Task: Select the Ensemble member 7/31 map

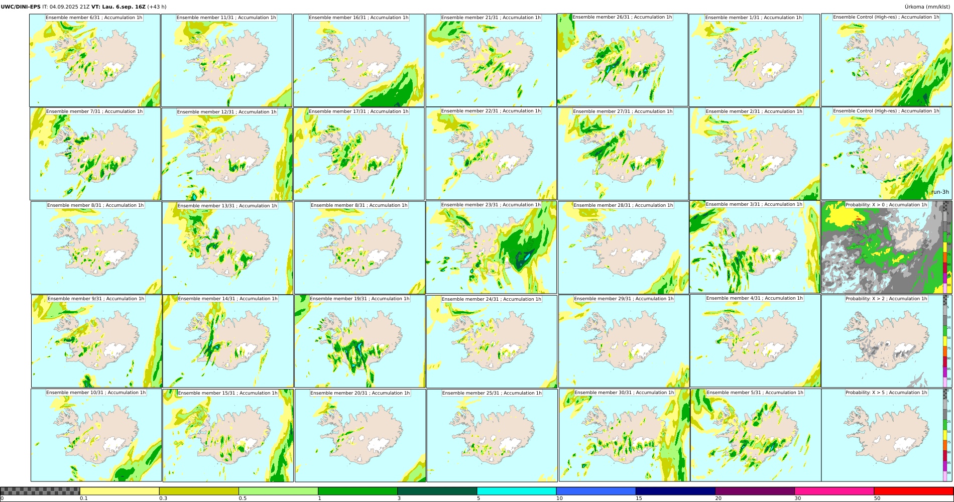Action: [x=95, y=154]
